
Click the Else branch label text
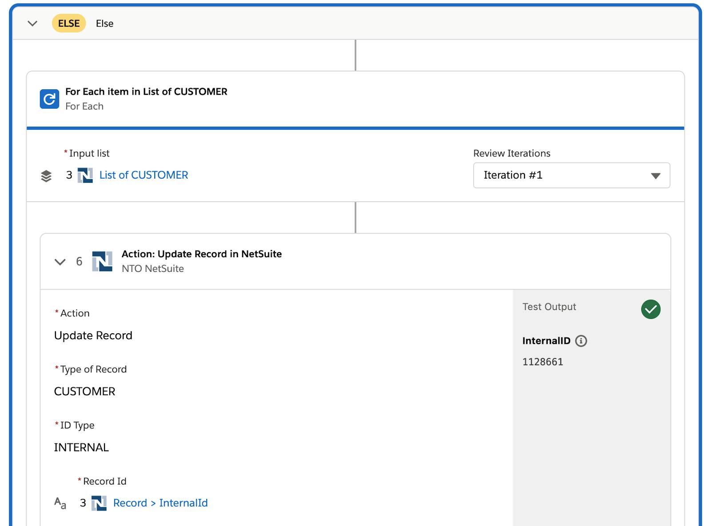tap(105, 24)
